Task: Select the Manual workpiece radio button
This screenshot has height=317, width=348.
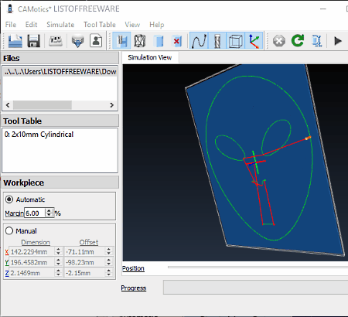Action: pyautogui.click(x=9, y=230)
